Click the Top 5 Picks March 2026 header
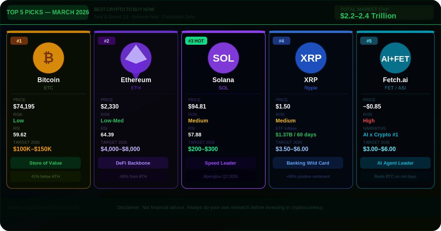This screenshot has width=441, height=231. coord(48,12)
